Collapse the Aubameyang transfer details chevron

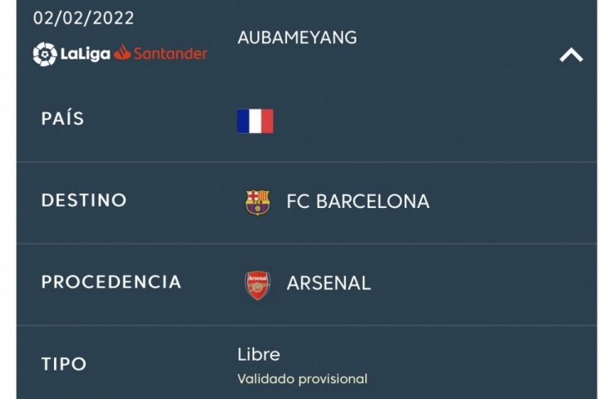(x=571, y=55)
